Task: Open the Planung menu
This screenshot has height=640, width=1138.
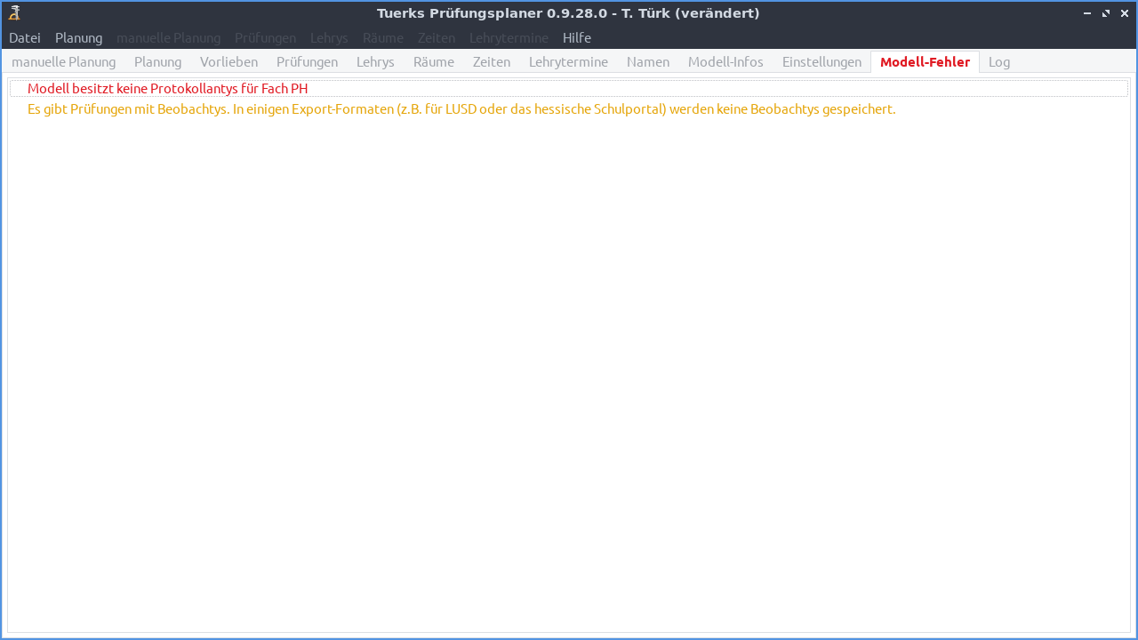Action: [78, 37]
